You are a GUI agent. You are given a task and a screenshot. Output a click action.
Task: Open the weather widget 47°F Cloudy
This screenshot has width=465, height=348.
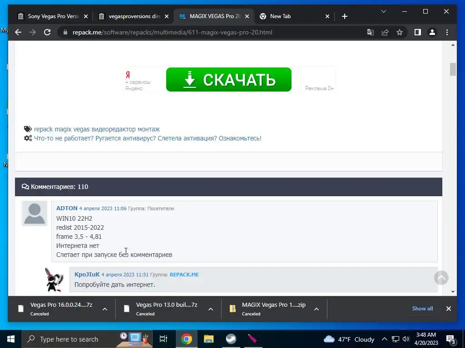[349, 339]
